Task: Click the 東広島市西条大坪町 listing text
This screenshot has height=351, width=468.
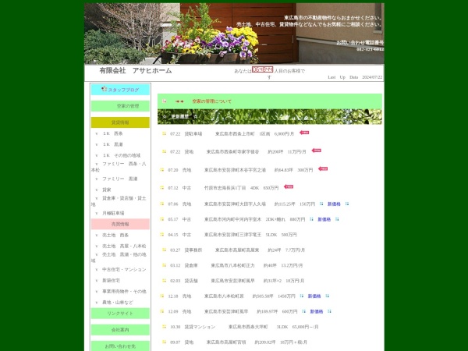Action: [x=248, y=327]
